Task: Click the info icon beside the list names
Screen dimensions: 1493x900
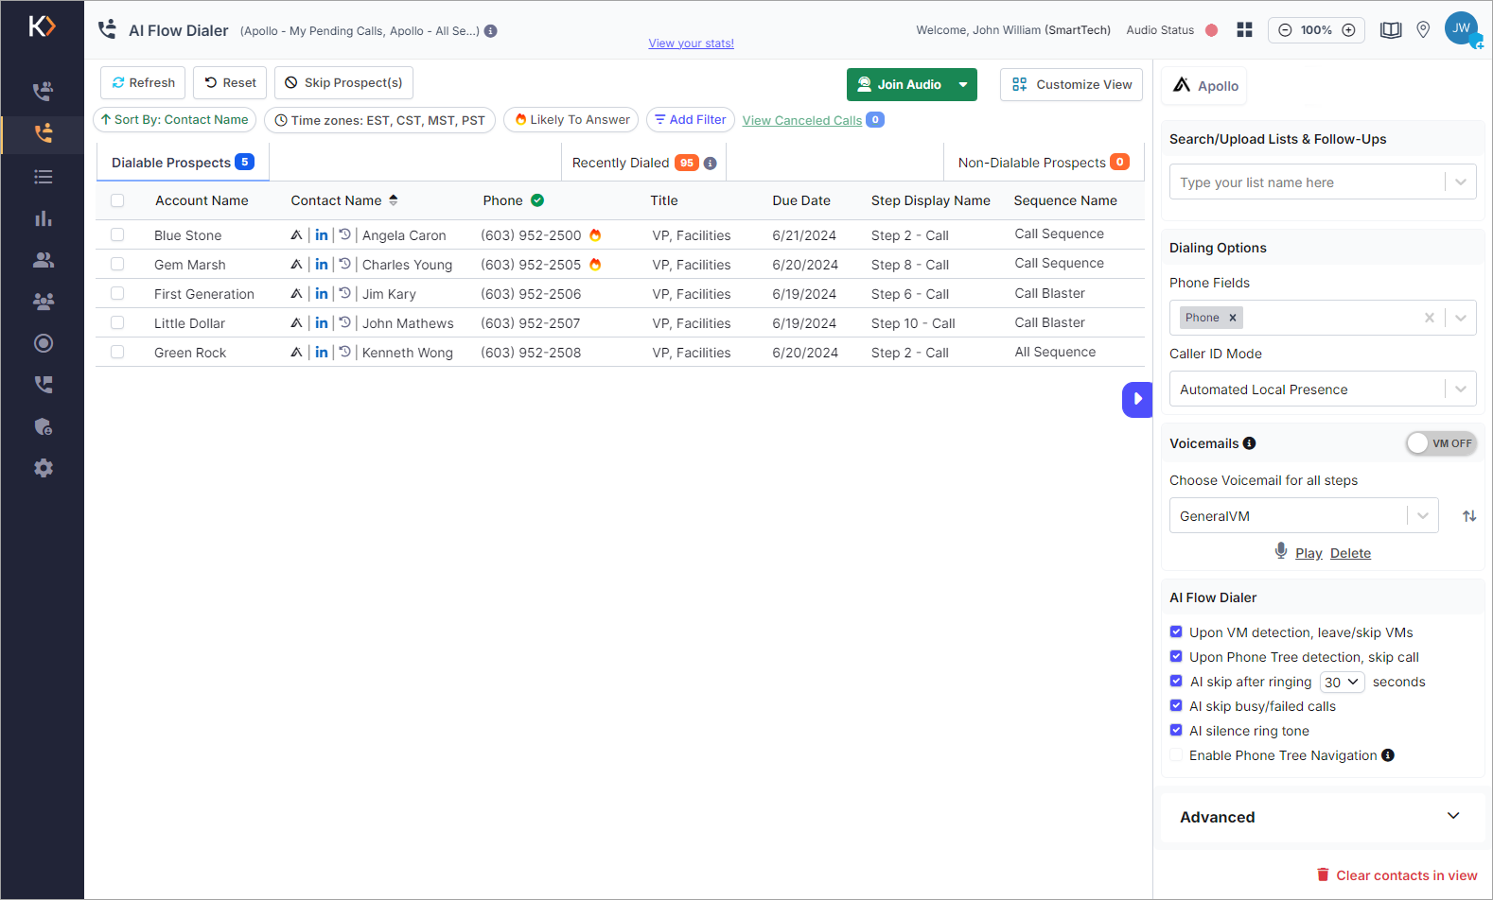Action: click(490, 30)
